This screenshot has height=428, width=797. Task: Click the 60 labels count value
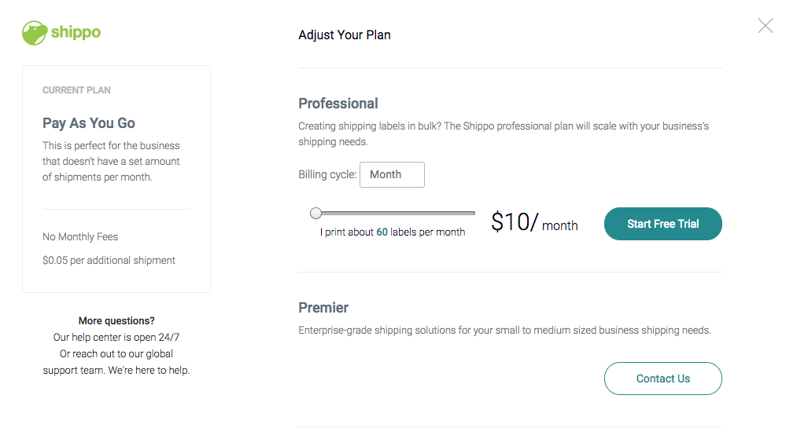pos(382,232)
